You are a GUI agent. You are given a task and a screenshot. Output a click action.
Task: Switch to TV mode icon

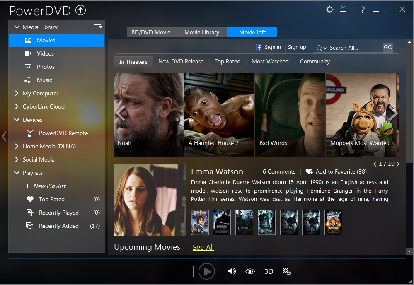click(x=343, y=10)
